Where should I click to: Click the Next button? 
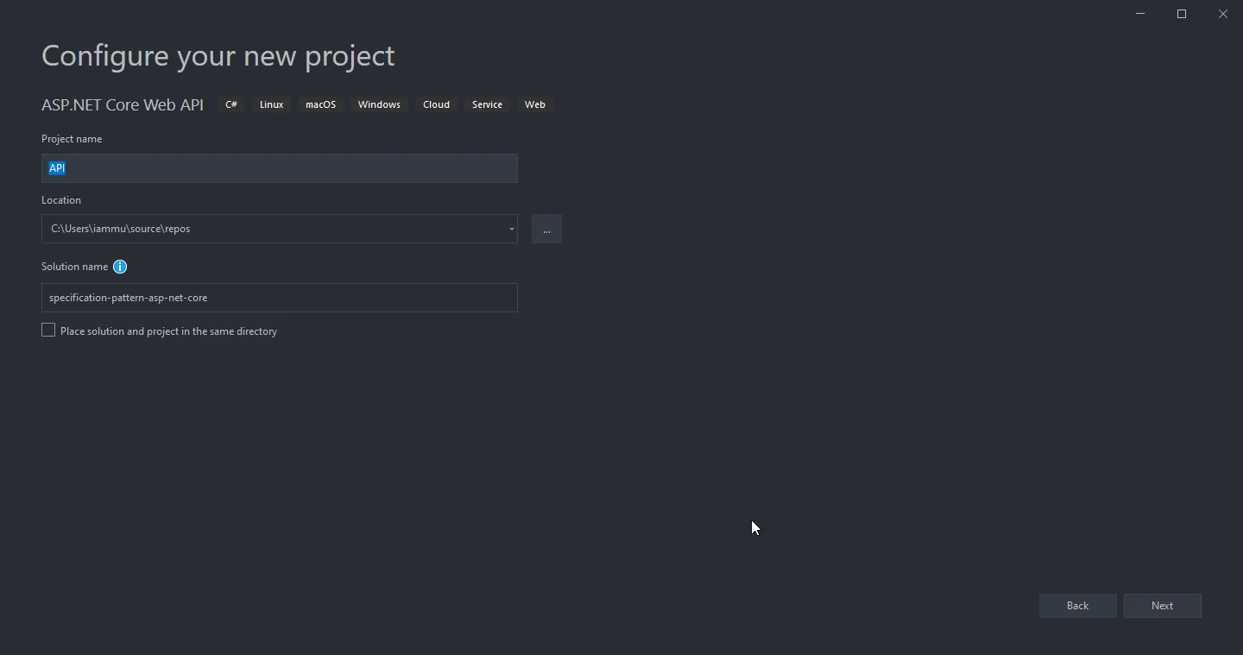point(1162,606)
